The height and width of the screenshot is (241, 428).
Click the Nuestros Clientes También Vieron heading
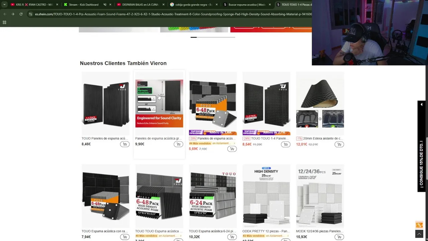coord(123,63)
